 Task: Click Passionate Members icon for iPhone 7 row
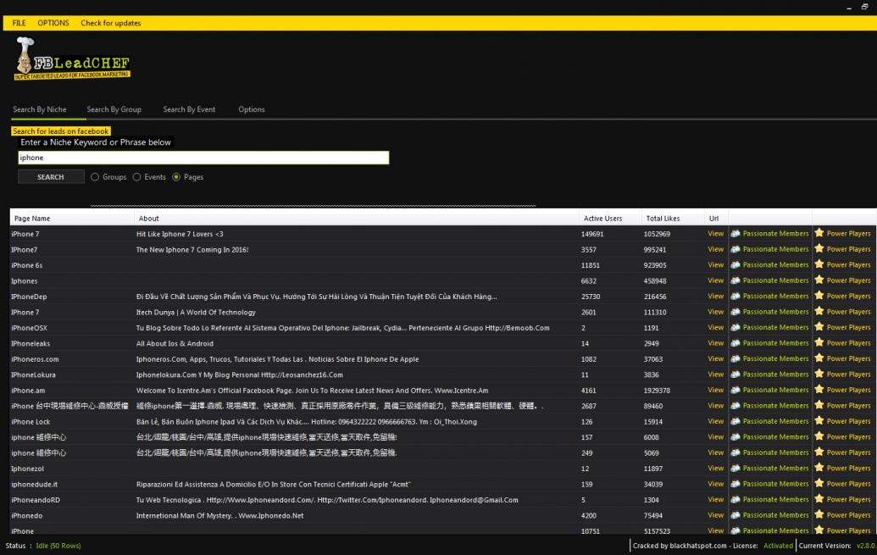[x=735, y=234]
